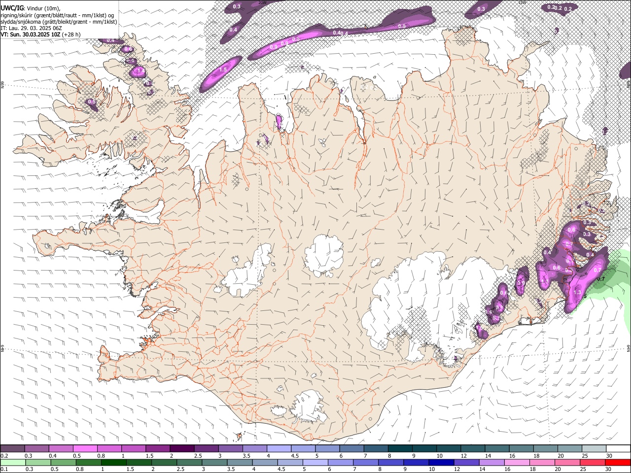Pick the deep navy blue swatch labeled 10 in the lower legend row
631x473 pixels.
[x=440, y=462]
